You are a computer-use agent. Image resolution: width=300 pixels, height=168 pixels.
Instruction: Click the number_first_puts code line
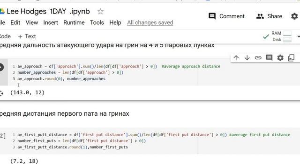pos(82,141)
